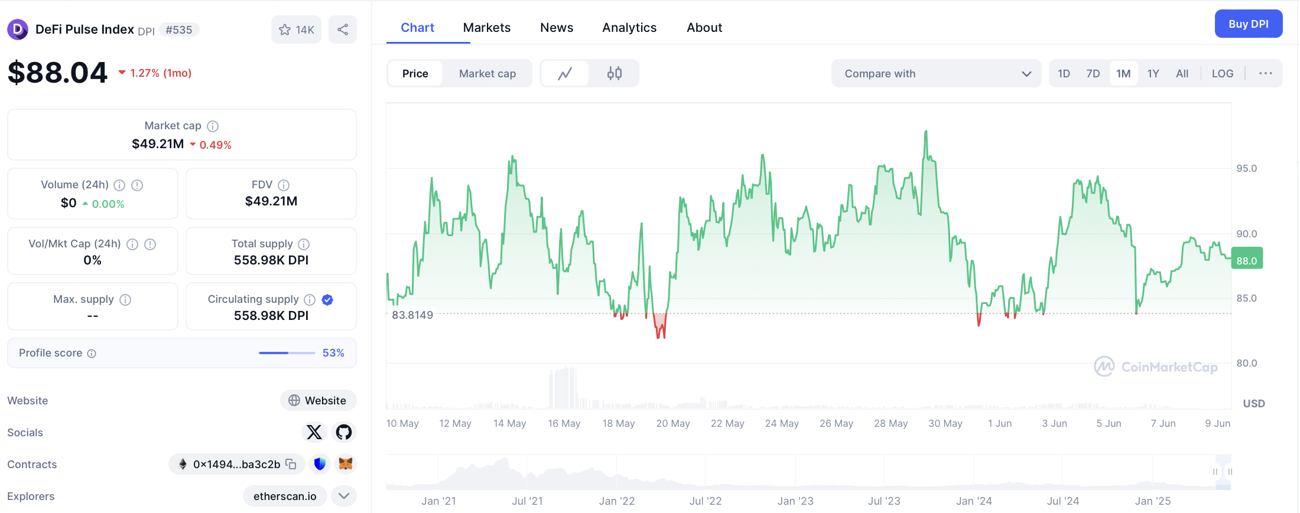The width and height of the screenshot is (1300, 513).
Task: Open the Analytics tab
Action: pyautogui.click(x=629, y=27)
